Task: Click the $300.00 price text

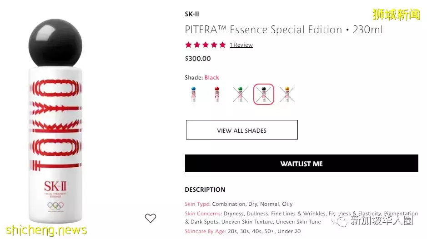Action: coord(198,59)
